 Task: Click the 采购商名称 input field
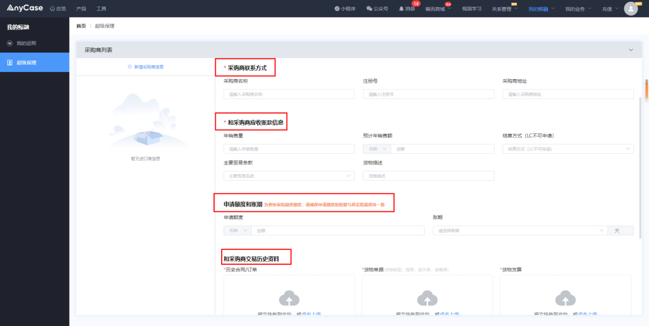288,94
